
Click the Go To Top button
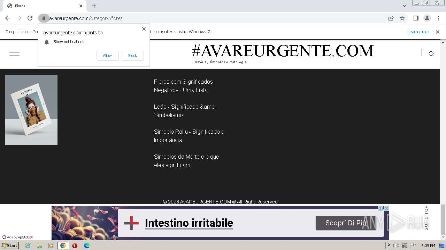pos(426,218)
